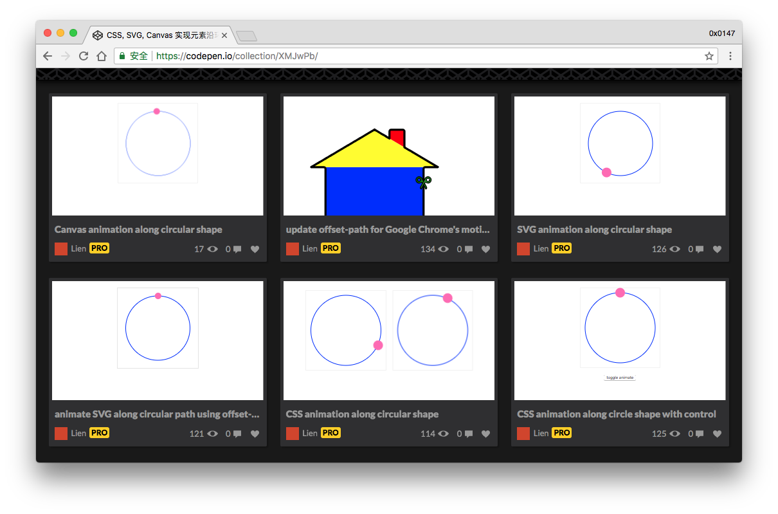Open Chrome's three-dot menu

click(x=730, y=56)
